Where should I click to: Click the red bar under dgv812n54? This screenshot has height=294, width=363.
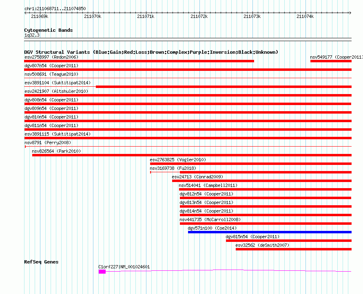click(266, 198)
